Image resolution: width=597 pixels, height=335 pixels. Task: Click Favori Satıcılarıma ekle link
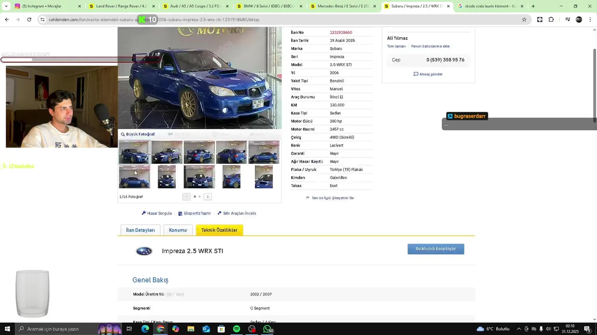[x=430, y=47]
